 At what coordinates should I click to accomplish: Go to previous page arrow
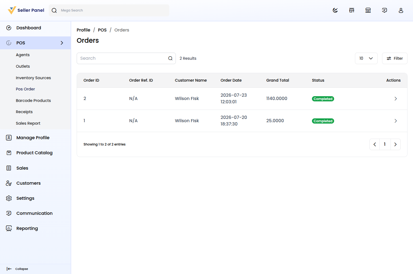tap(375, 144)
